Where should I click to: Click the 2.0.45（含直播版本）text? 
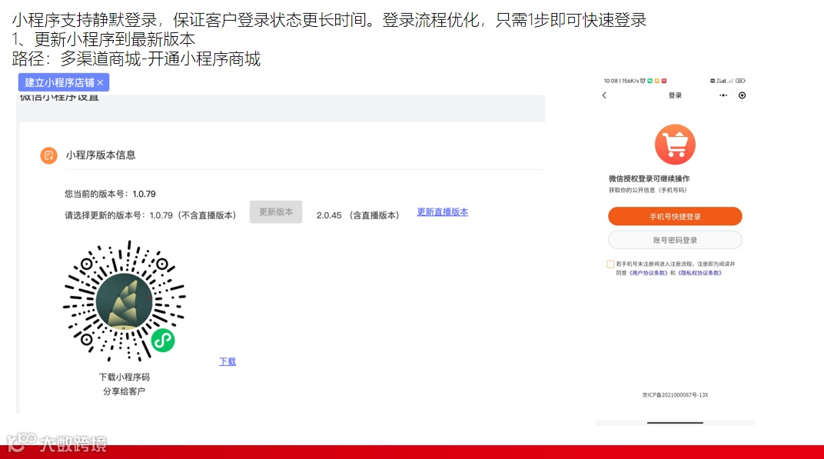(358, 215)
